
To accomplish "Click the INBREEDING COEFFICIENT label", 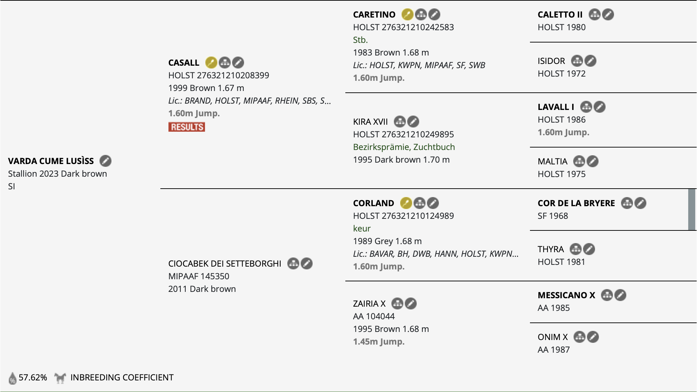I will (122, 377).
